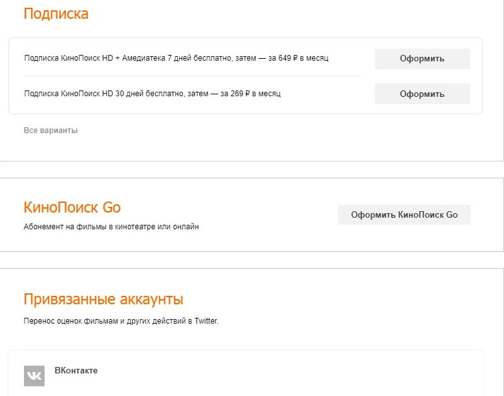Click the Подписка section heading
504x396 pixels.
coord(56,14)
